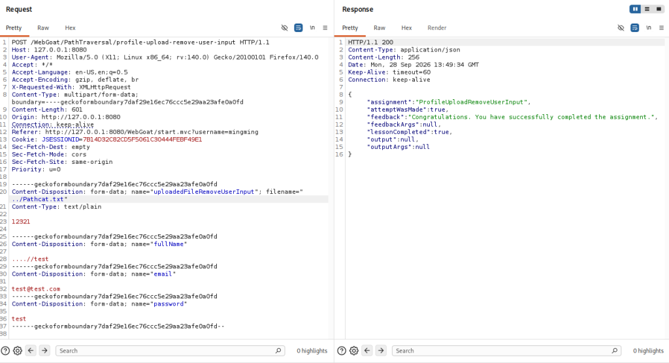Viewport: 669px width, 363px height.
Task: Switch to Request Raw tab
Action: 43,27
